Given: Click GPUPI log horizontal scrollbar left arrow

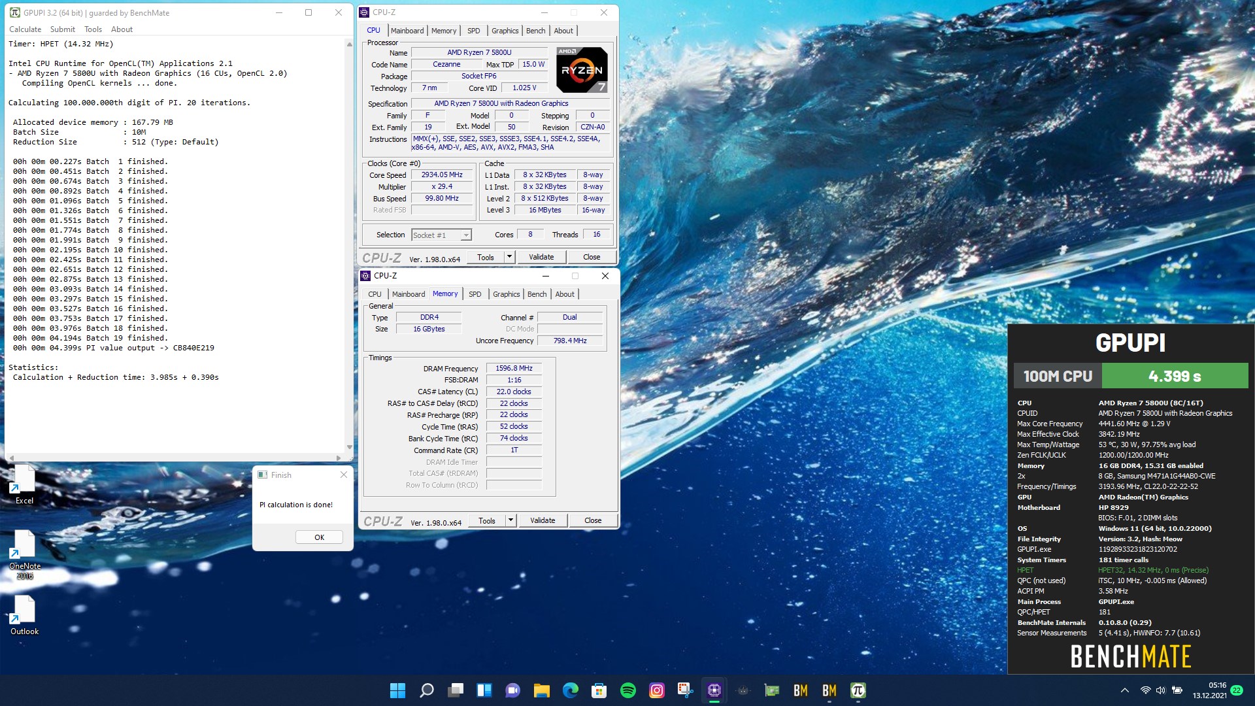Looking at the screenshot, I should tap(11, 458).
